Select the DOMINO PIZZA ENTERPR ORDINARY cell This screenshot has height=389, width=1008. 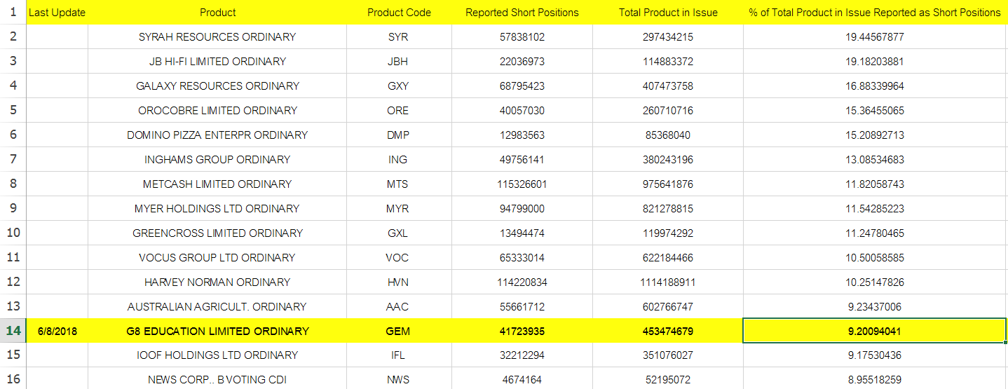click(x=217, y=135)
